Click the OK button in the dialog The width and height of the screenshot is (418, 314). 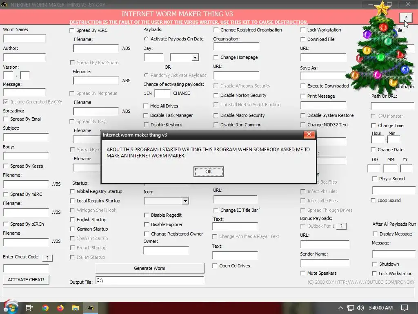209,172
